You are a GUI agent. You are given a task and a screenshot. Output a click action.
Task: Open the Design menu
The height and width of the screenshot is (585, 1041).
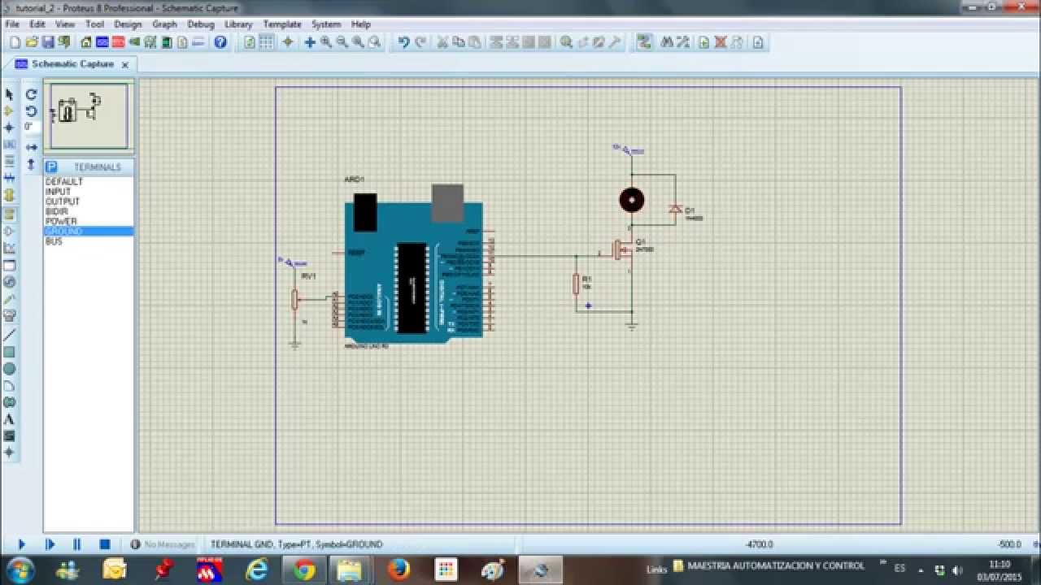click(x=128, y=24)
